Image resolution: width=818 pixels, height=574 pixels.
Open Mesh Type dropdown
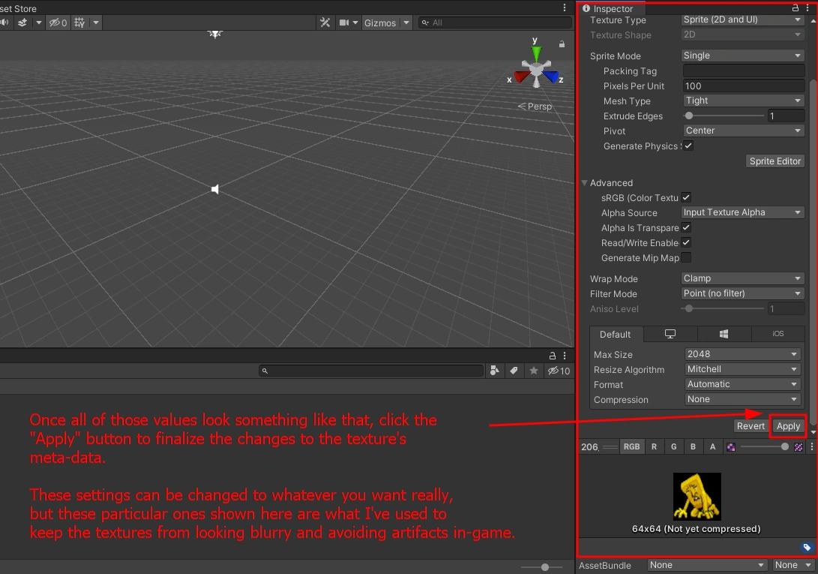pyautogui.click(x=744, y=101)
